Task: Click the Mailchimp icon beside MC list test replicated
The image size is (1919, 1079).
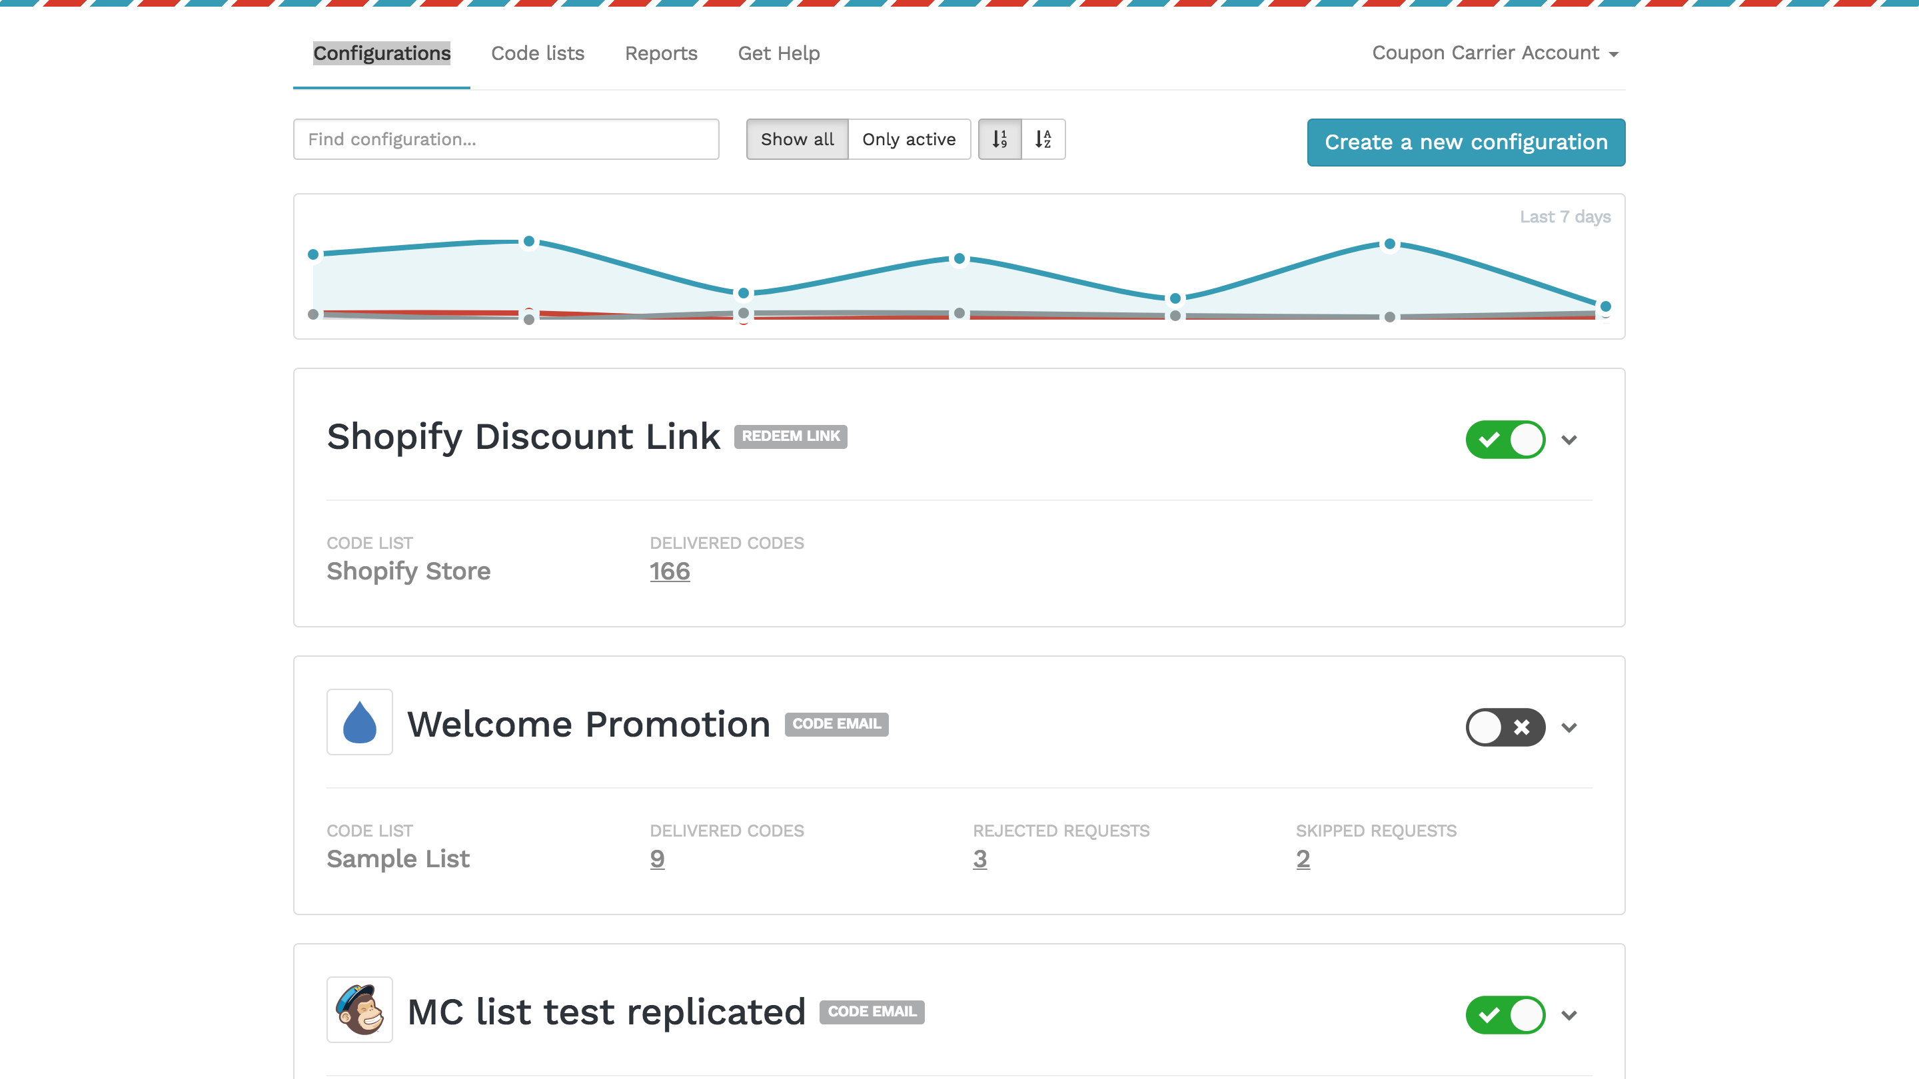Action: point(359,1010)
